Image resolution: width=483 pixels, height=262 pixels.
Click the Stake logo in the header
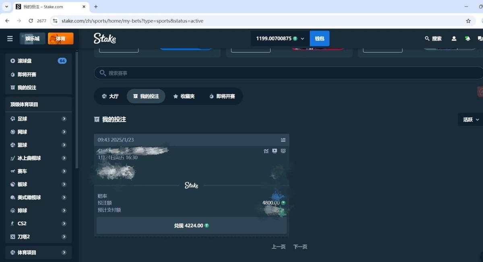(x=105, y=39)
